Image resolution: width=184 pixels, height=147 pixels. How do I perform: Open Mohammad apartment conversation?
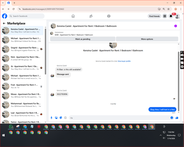[x=22, y=105]
